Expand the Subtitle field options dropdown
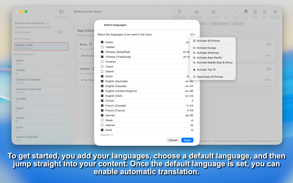Viewport: 293px width, 183px height. (x=269, y=69)
